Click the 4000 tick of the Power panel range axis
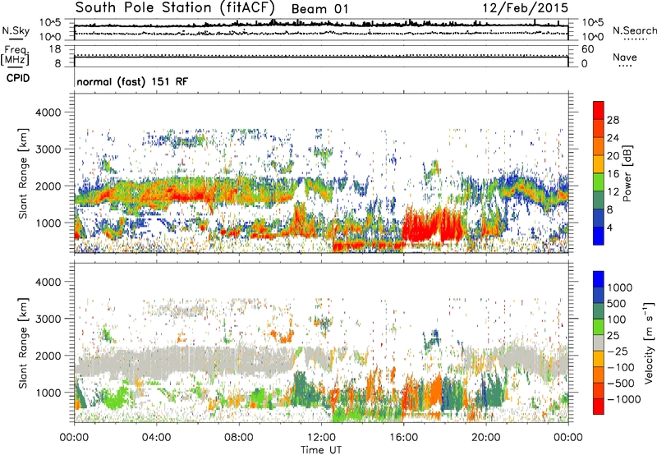 [x=48, y=113]
